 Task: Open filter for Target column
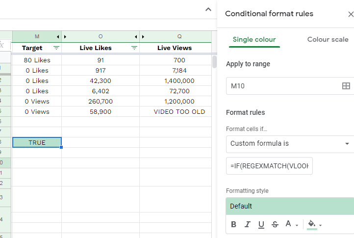click(x=56, y=48)
